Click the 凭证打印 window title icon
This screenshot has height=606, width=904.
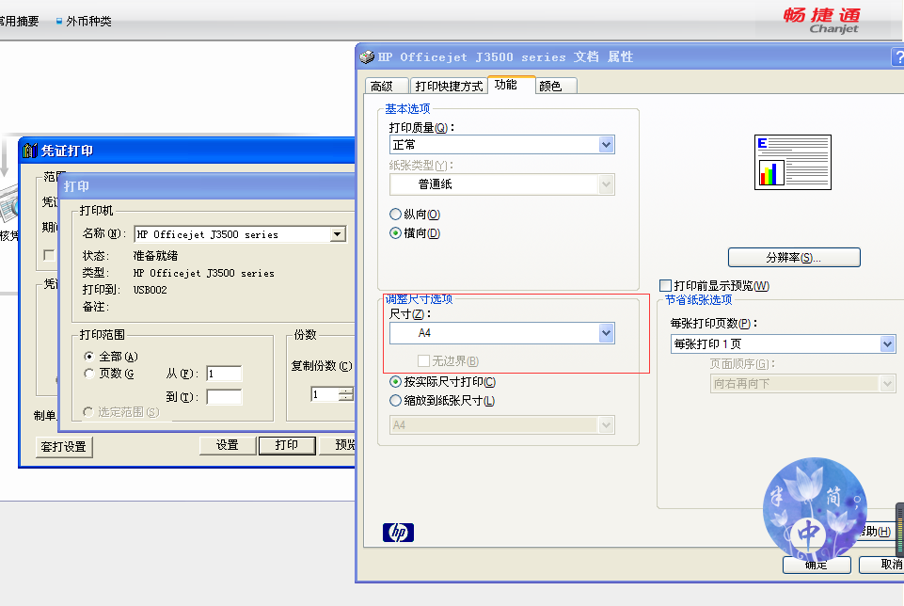click(x=29, y=151)
